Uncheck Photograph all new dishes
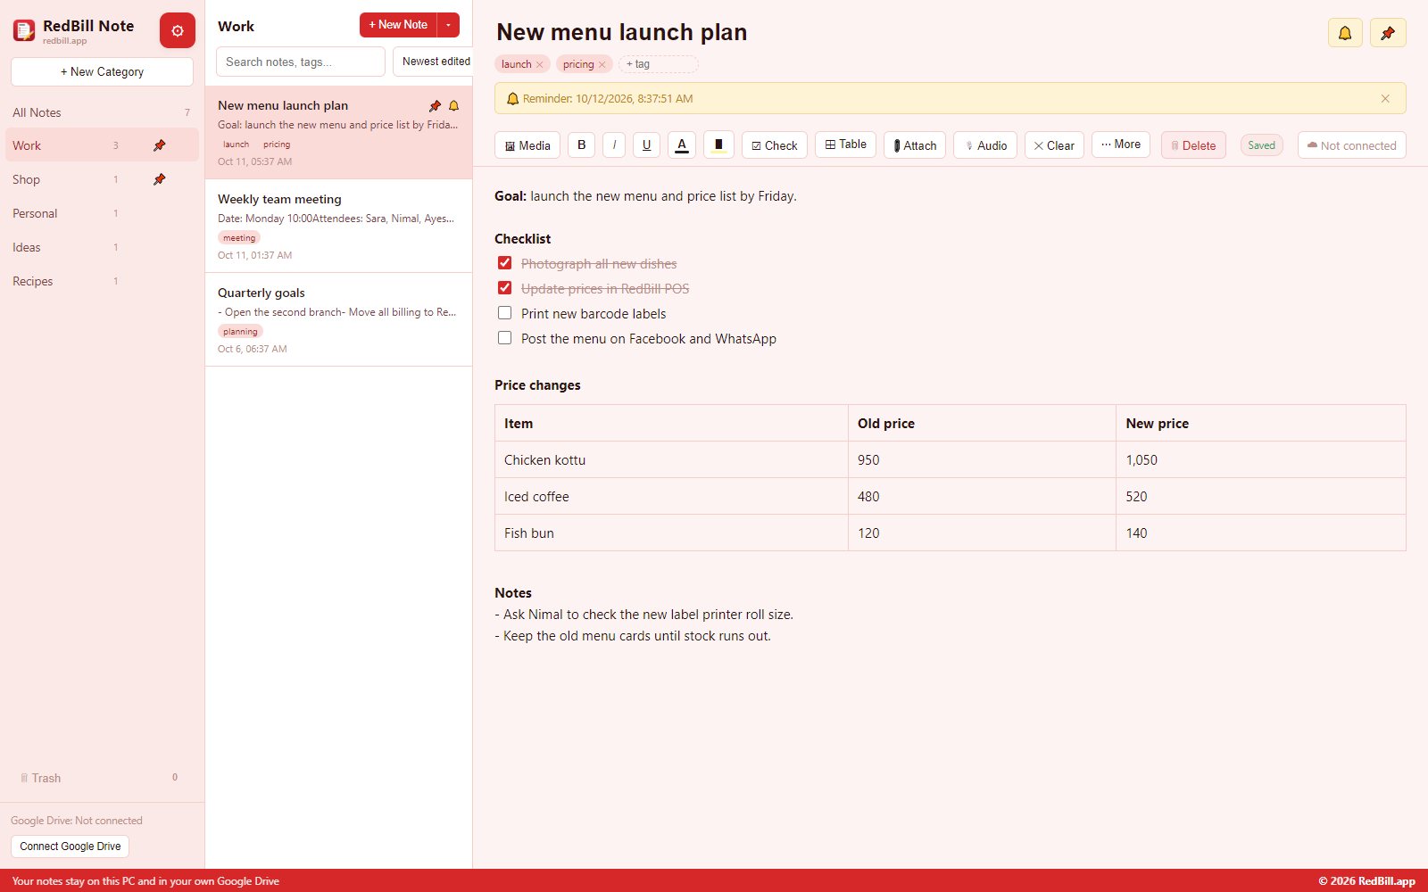The width and height of the screenshot is (1428, 892). (x=505, y=263)
